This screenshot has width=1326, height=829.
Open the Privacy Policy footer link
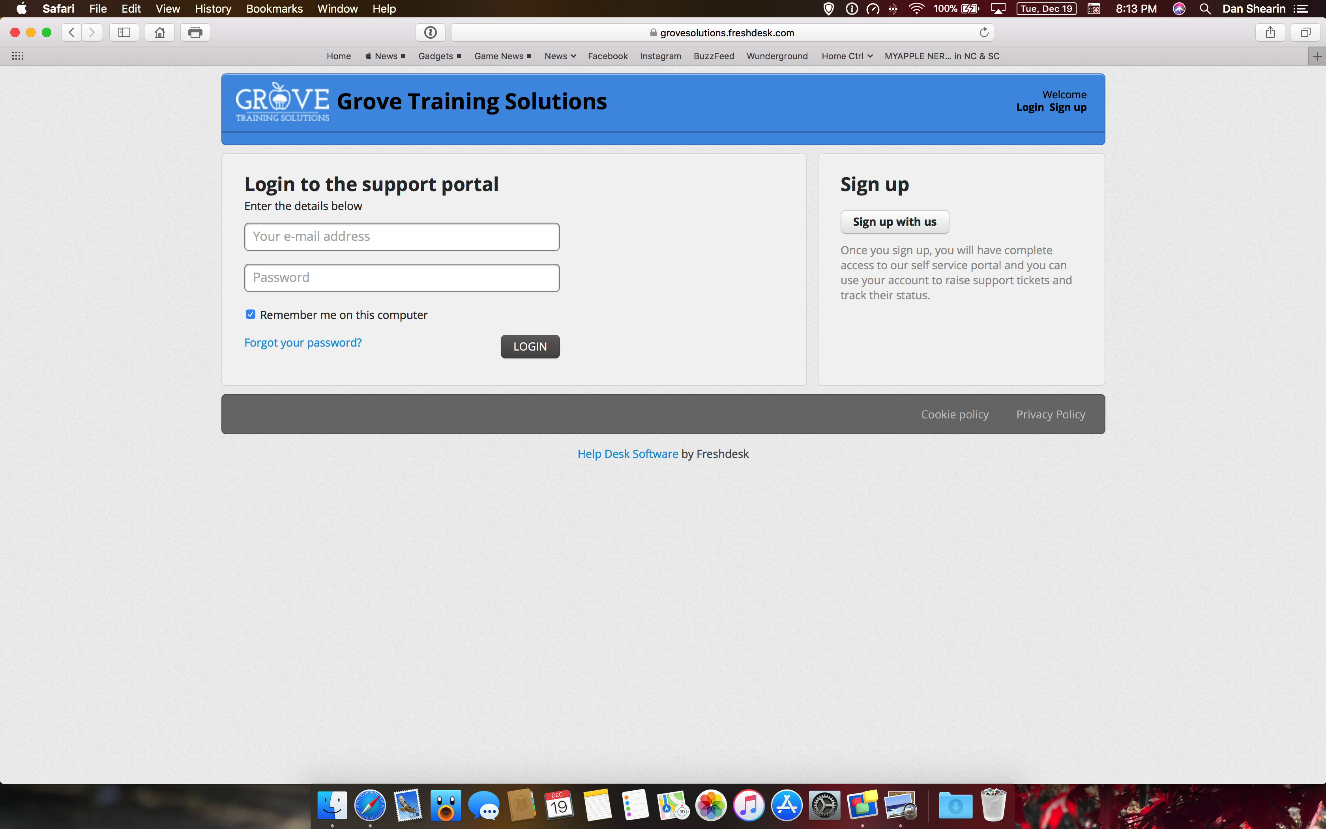point(1051,414)
